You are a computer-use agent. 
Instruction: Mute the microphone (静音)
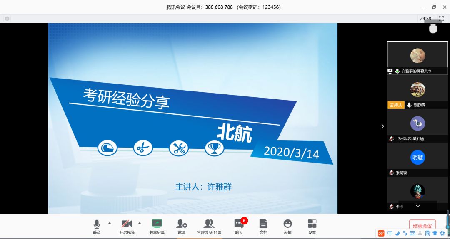coord(97,226)
